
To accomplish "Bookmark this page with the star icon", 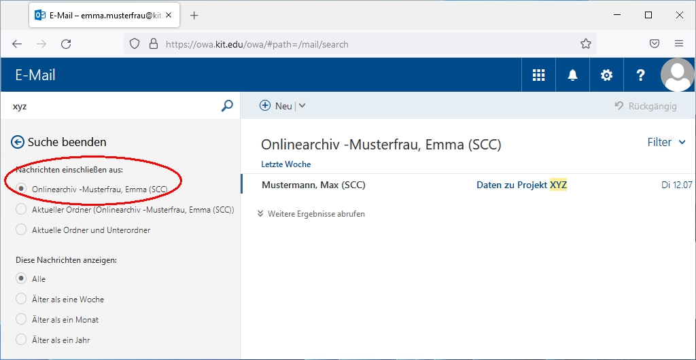I will [x=586, y=43].
